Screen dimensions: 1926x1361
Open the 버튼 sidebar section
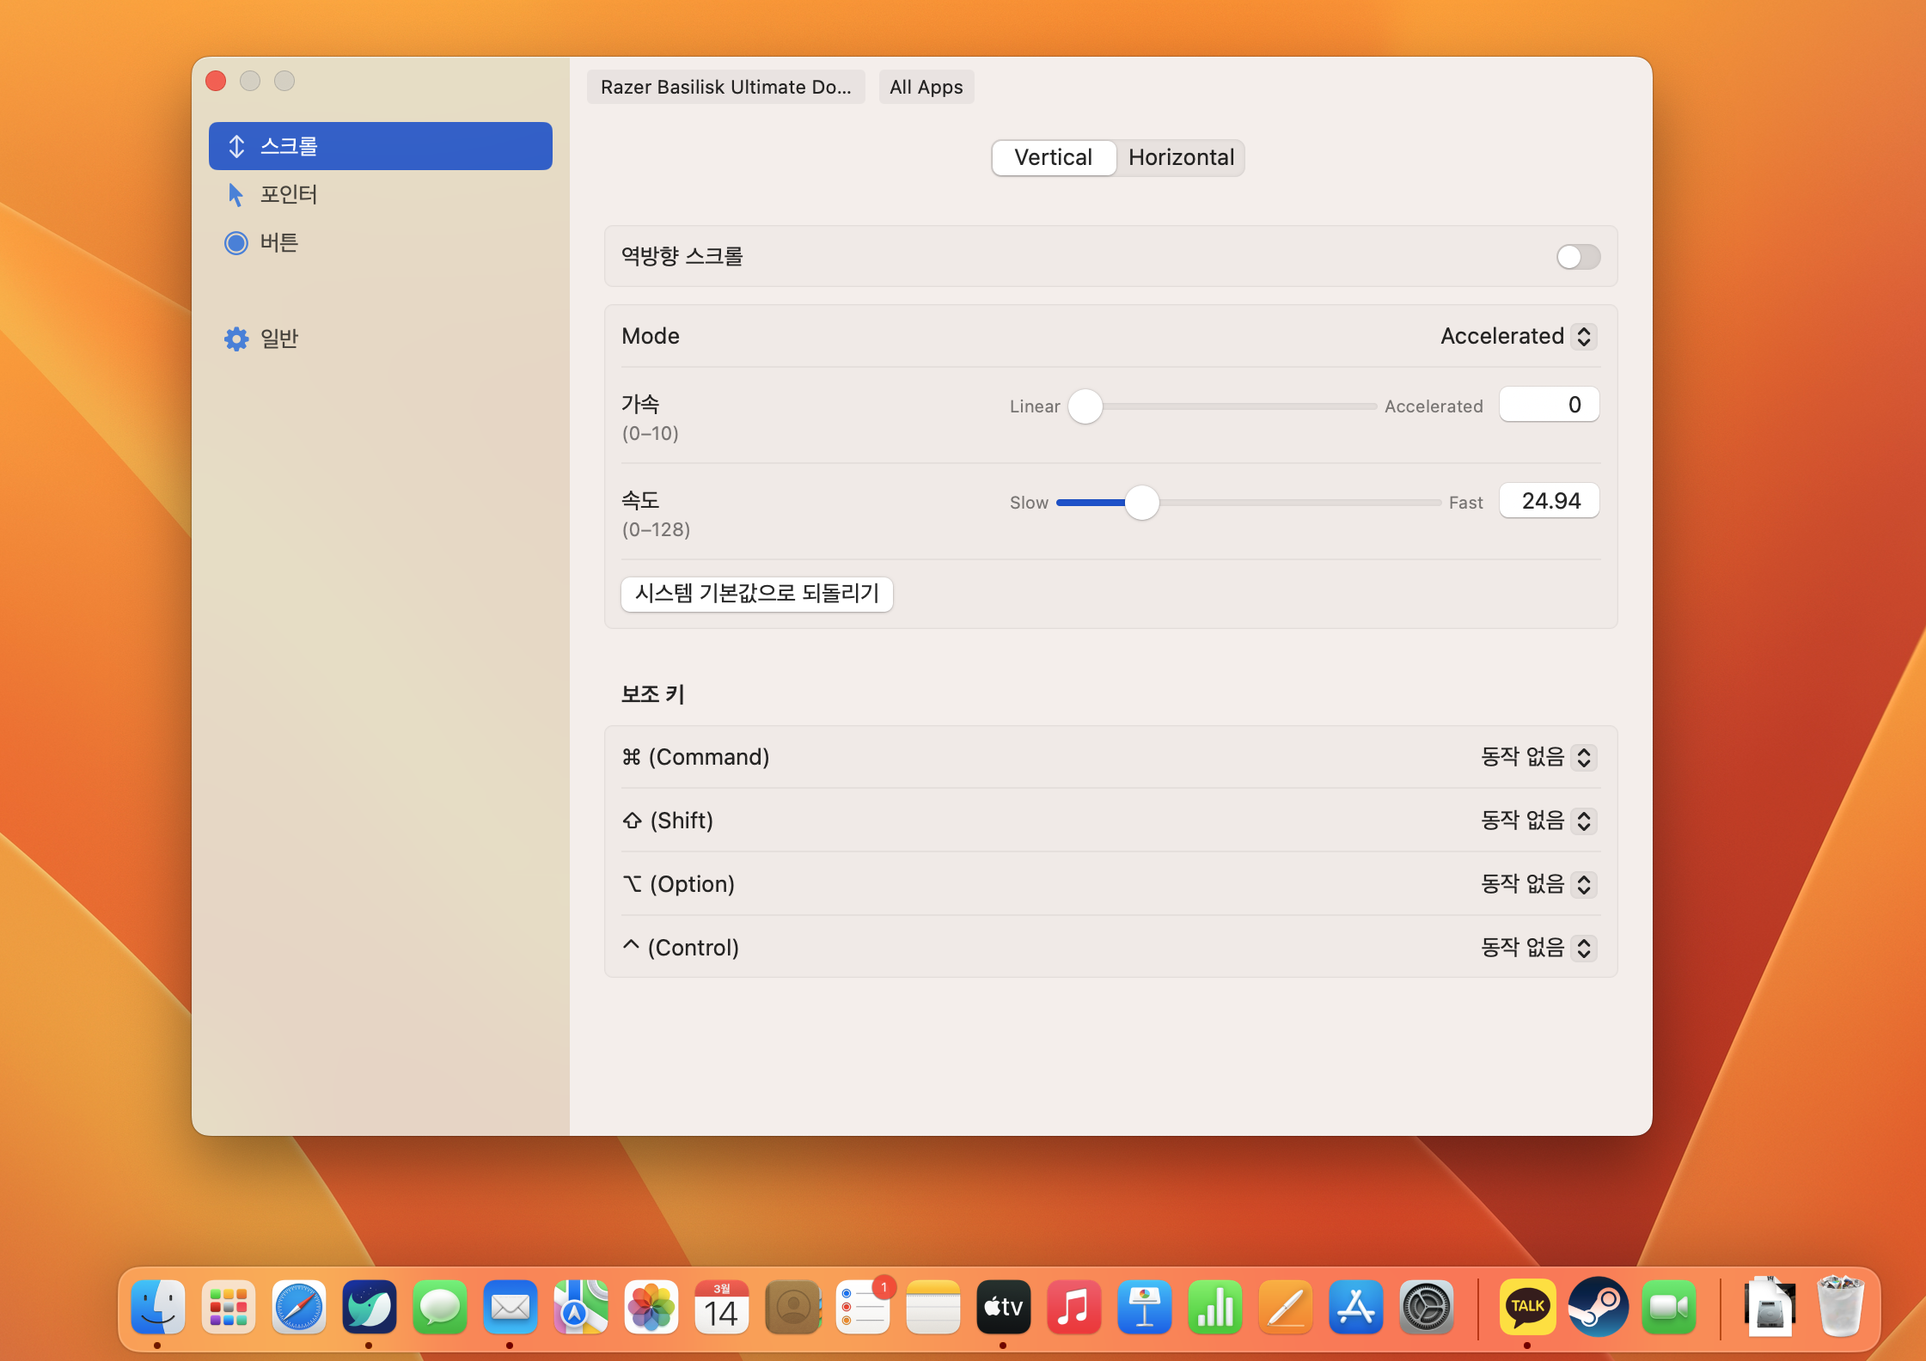[x=278, y=242]
